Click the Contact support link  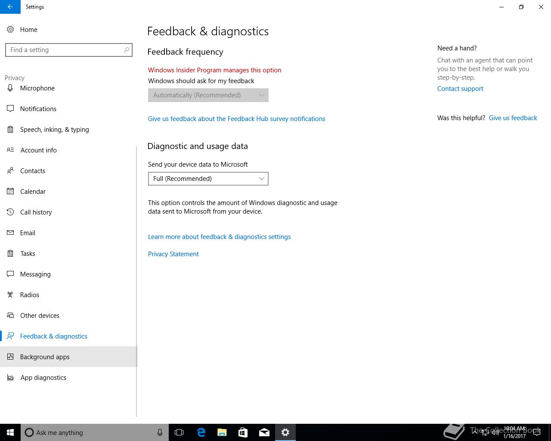pyautogui.click(x=460, y=89)
